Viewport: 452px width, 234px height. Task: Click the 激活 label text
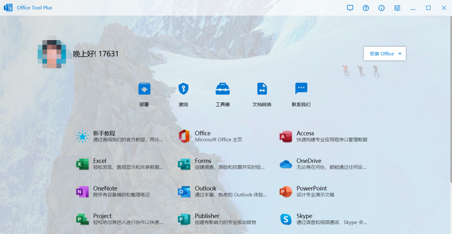(183, 104)
